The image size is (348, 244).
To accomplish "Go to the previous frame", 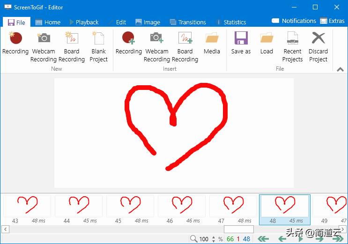I will [282, 239].
